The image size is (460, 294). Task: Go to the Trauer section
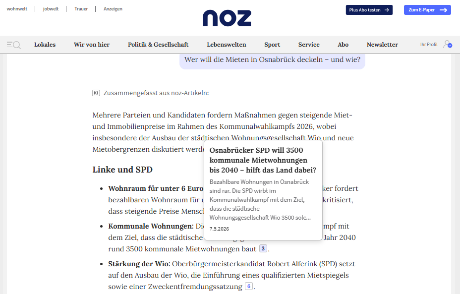[x=81, y=9]
